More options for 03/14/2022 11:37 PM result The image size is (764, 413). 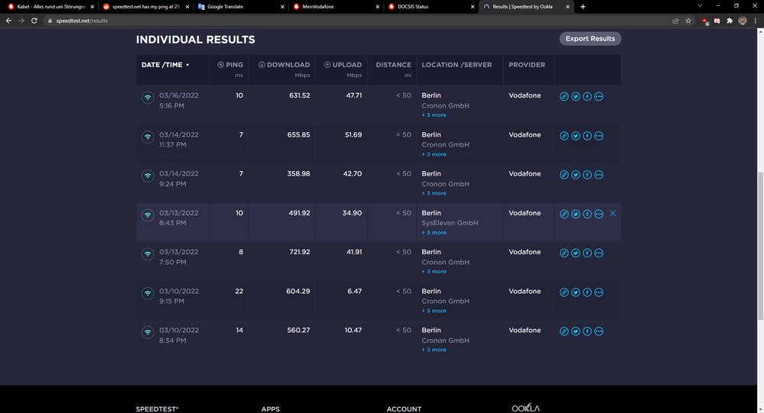point(599,136)
